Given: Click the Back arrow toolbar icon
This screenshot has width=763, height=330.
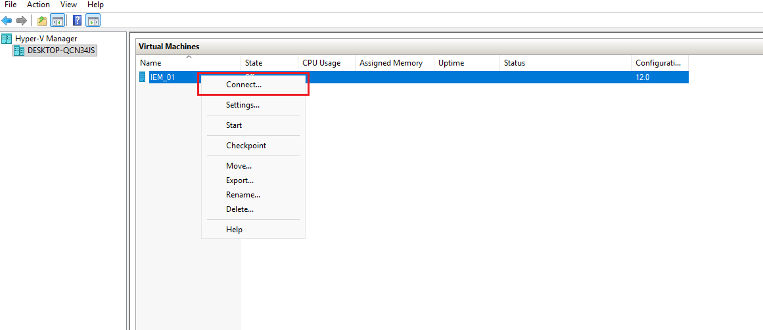Looking at the screenshot, I should click(7, 20).
